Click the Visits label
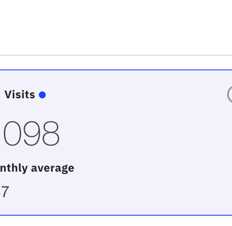The width and height of the screenshot is (232, 226). tap(20, 94)
